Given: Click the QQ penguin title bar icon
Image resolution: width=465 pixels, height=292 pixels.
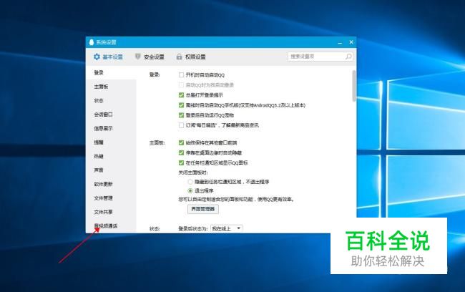Looking at the screenshot, I should pyautogui.click(x=92, y=42).
